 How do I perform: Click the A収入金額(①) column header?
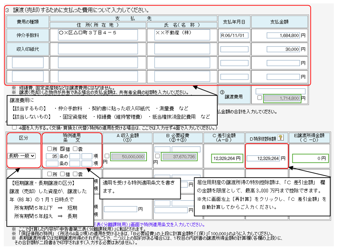click(128, 138)
